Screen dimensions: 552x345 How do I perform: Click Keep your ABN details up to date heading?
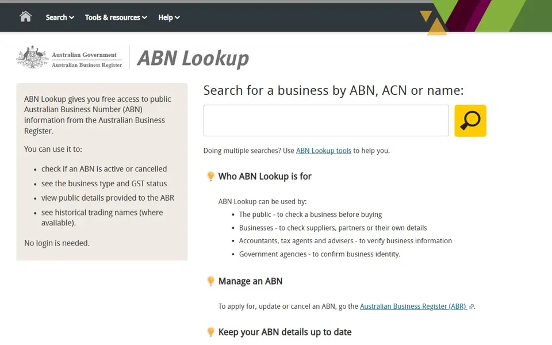tap(285, 332)
